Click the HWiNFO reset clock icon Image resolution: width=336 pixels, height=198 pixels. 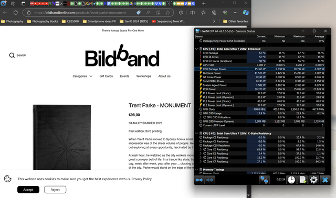click(291, 180)
